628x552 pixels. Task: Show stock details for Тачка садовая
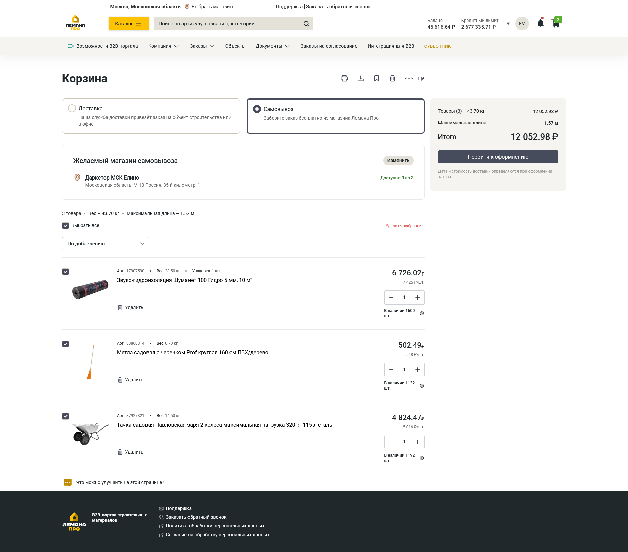click(422, 458)
